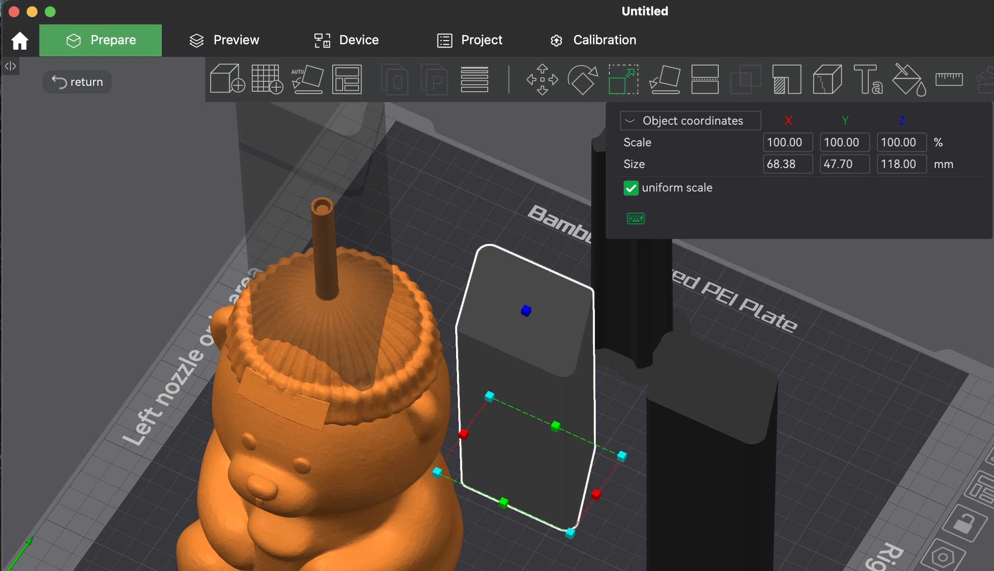Toggle the sidebar collapse arrows icon
This screenshot has width=994, height=571.
[x=10, y=66]
